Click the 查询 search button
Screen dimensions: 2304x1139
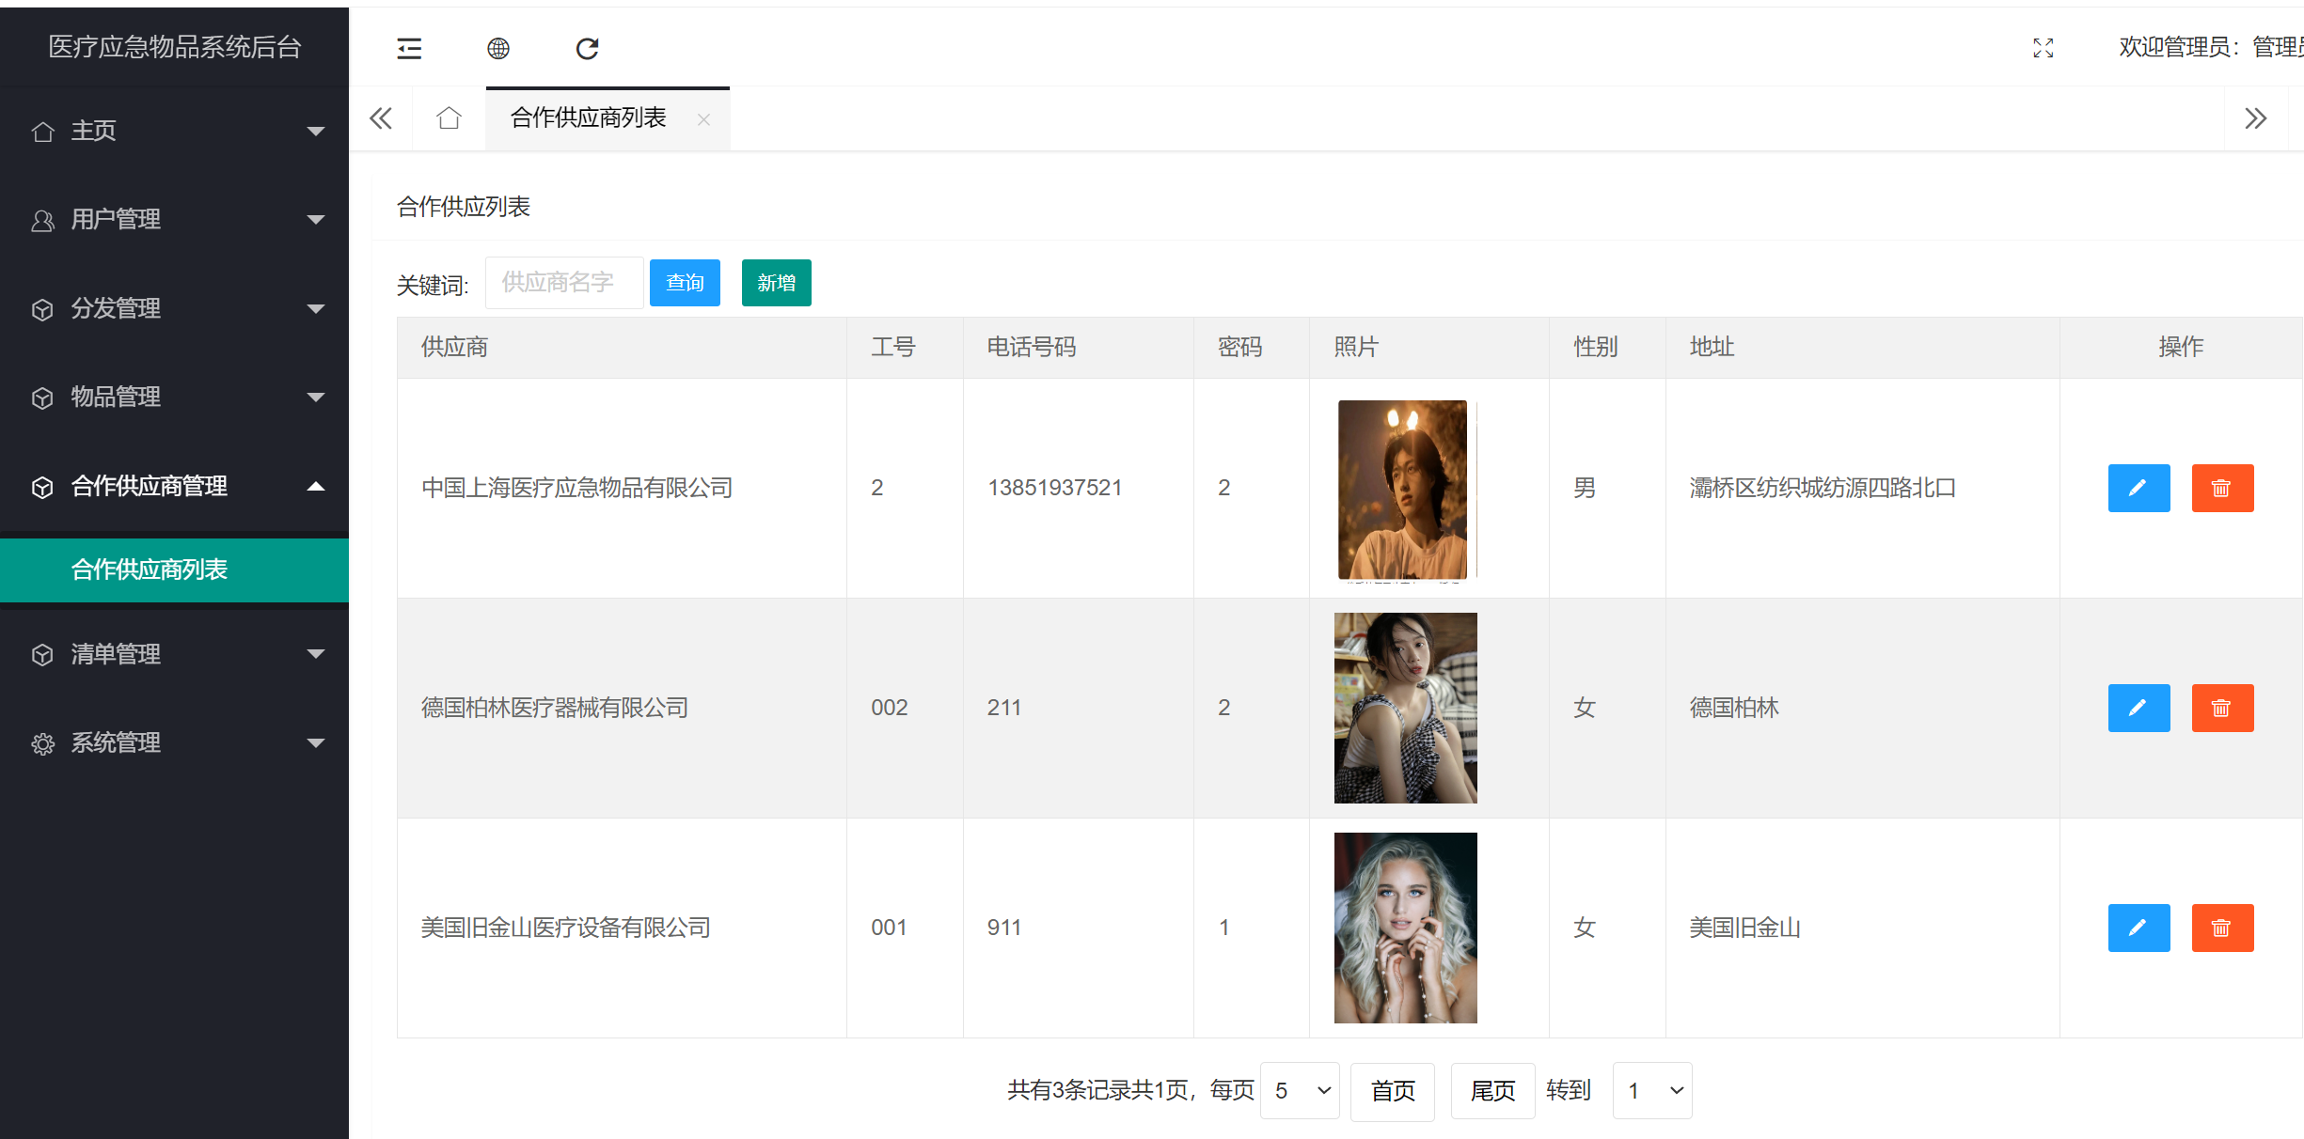(x=685, y=283)
